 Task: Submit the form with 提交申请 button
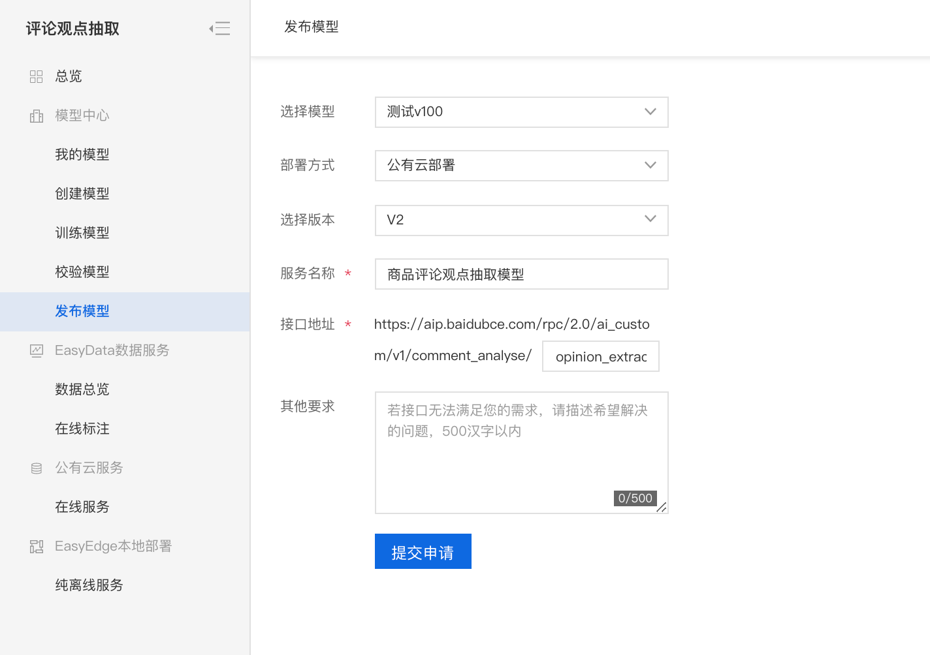[x=423, y=552]
